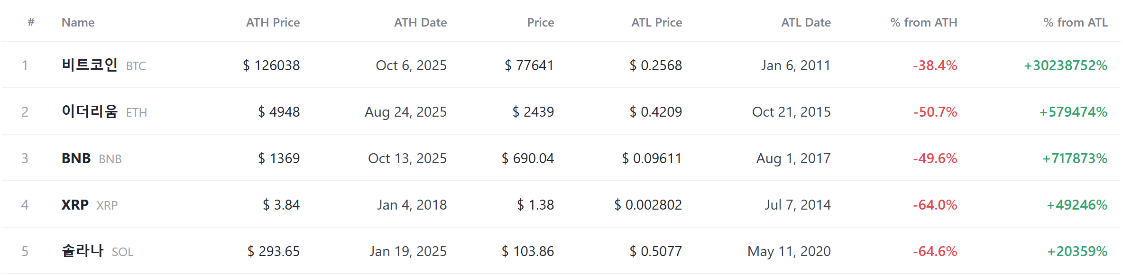
Task: Click Ethereum's -50.7% from ATH value
Action: click(x=935, y=112)
